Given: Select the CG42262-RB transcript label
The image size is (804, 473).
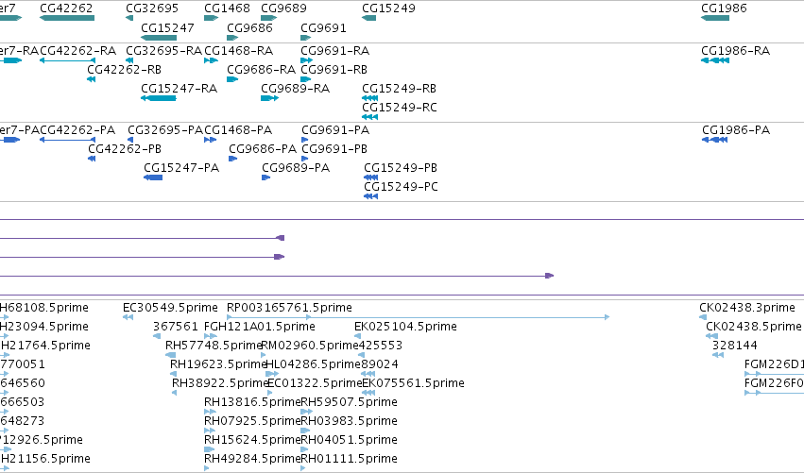Looking at the screenshot, I should pyautogui.click(x=125, y=70).
